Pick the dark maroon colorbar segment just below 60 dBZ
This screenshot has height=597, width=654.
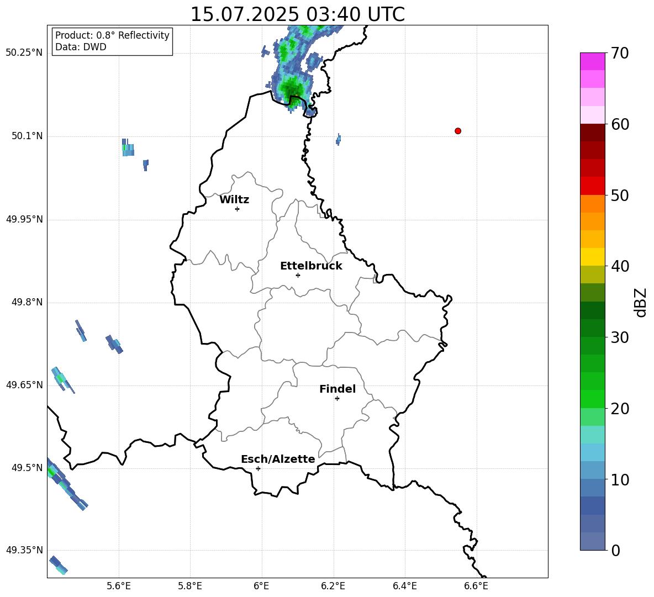(593, 133)
